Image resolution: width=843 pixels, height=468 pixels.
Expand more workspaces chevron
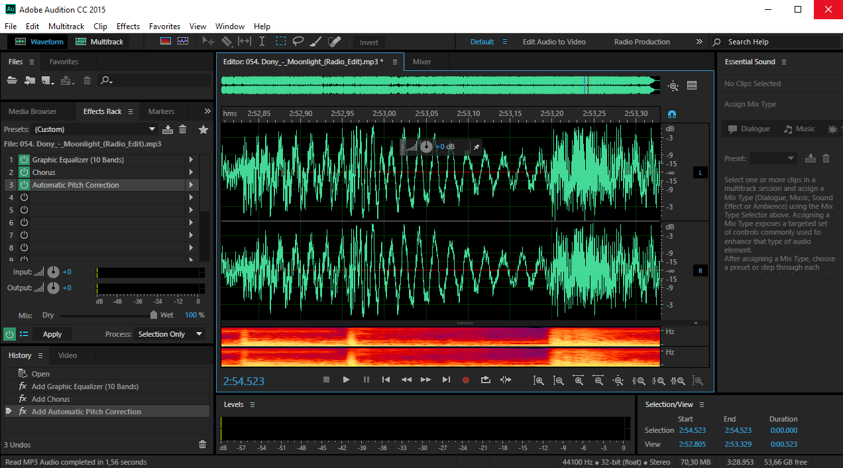pyautogui.click(x=699, y=42)
